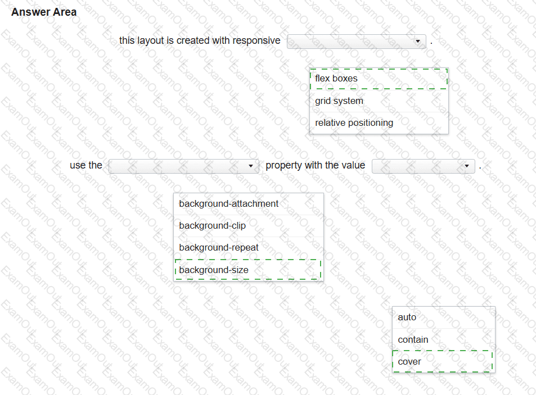The width and height of the screenshot is (536, 395).
Task: Pick 'relative positioning' option
Action: tap(379, 123)
